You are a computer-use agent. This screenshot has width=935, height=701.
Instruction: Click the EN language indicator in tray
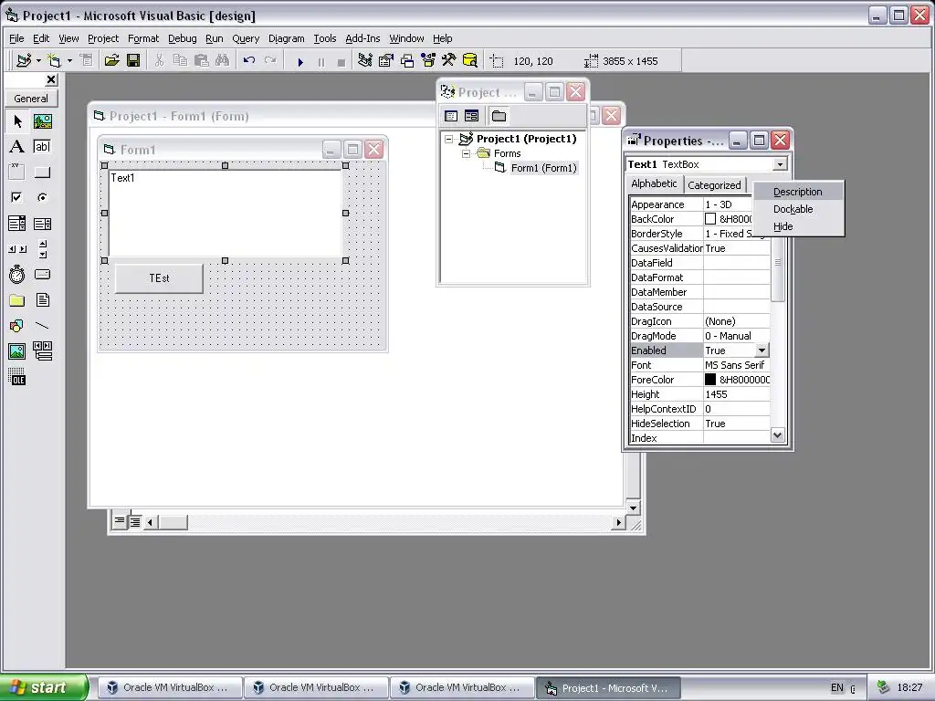837,688
